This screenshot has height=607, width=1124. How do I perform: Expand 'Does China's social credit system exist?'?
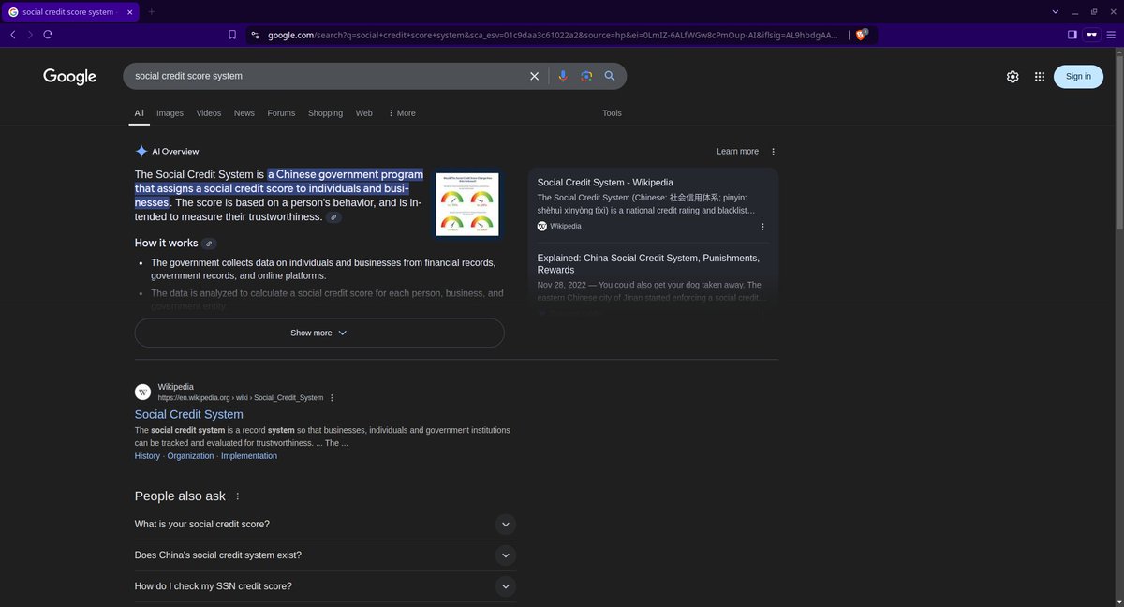pos(324,555)
